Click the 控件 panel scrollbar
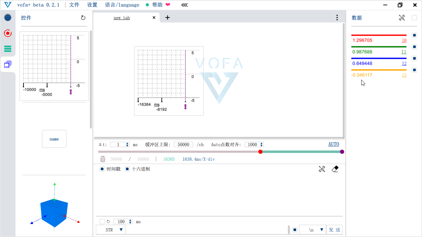422x237 pixels. (91, 79)
